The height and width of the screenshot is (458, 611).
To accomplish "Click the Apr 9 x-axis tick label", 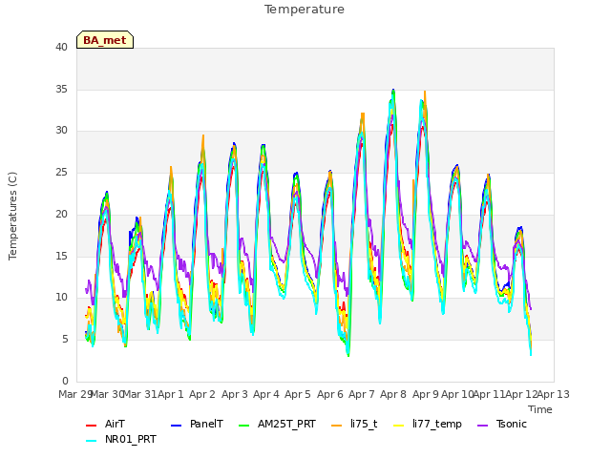I will tap(426, 394).
